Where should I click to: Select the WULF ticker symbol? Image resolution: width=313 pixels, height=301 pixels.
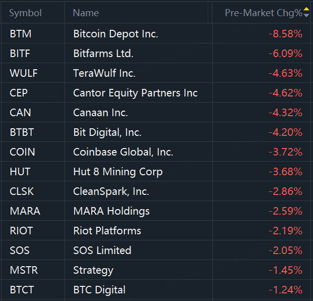[23, 73]
